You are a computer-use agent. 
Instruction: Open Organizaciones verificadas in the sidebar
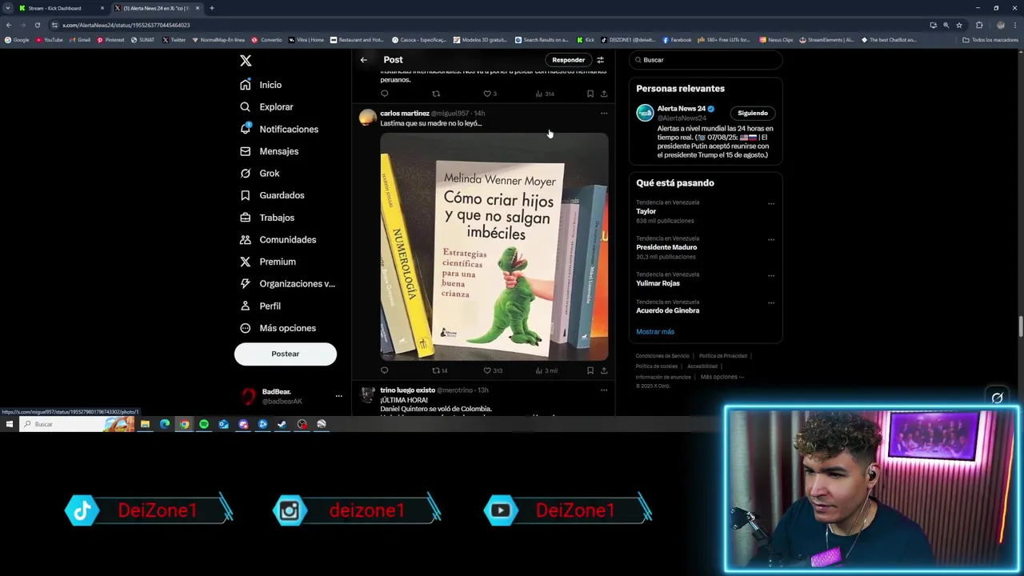click(x=287, y=284)
